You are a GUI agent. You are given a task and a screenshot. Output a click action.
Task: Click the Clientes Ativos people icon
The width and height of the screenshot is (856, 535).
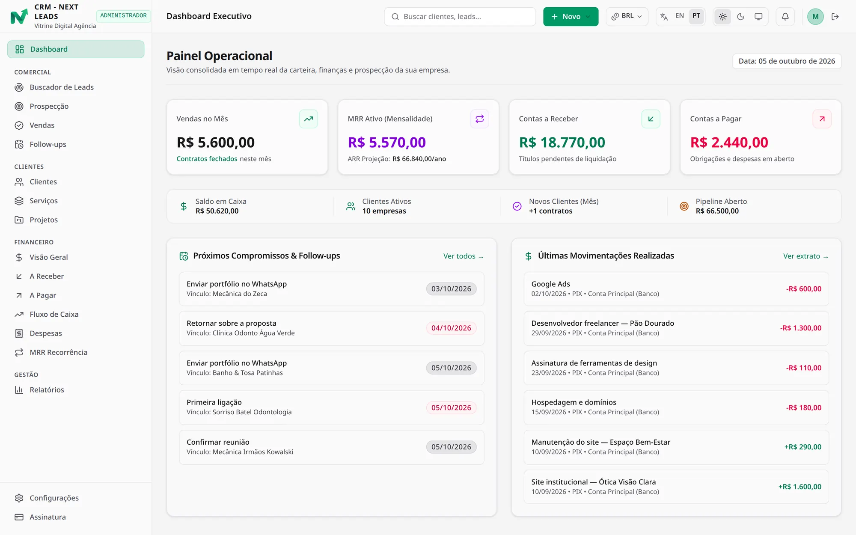[351, 206]
